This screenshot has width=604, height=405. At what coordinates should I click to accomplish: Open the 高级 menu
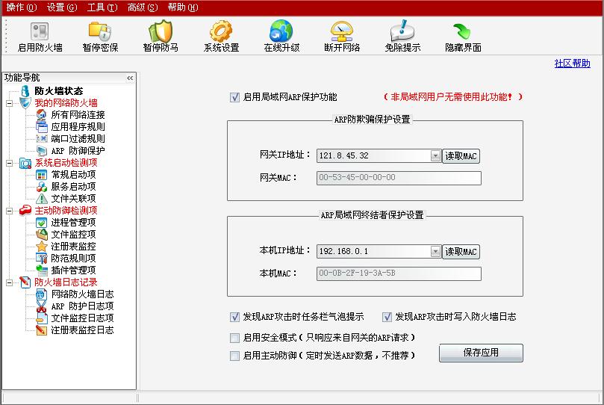tap(142, 7)
